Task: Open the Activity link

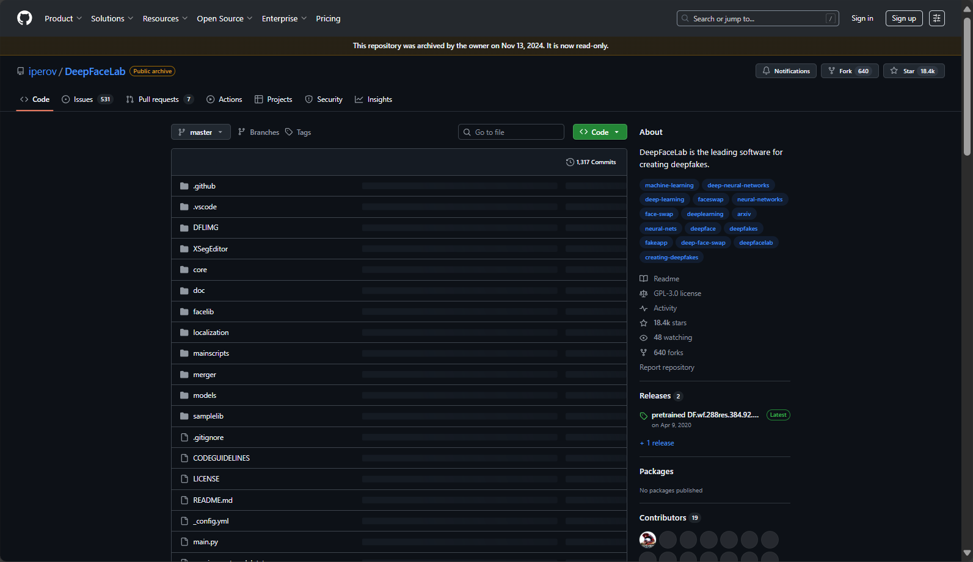Action: click(658, 308)
